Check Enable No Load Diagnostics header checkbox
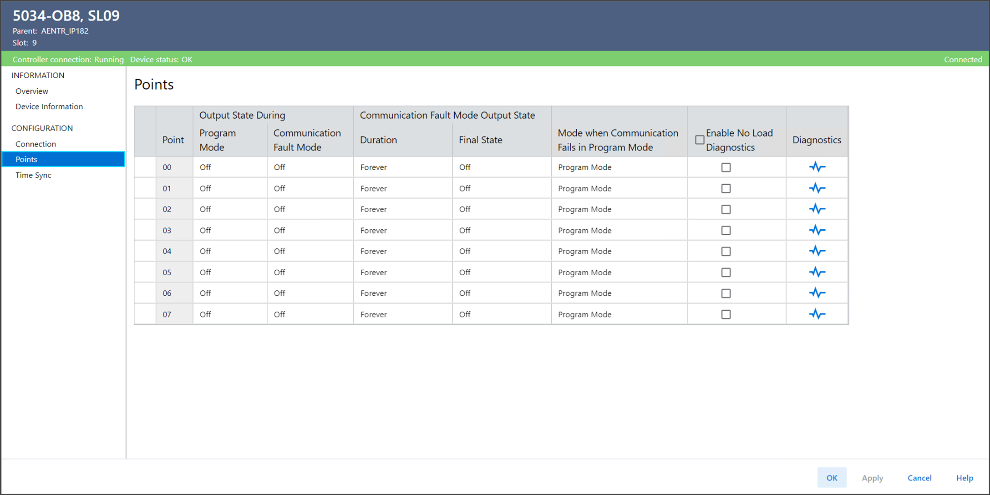990x495 pixels. [700, 140]
